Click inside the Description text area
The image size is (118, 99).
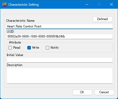(x=60, y=76)
